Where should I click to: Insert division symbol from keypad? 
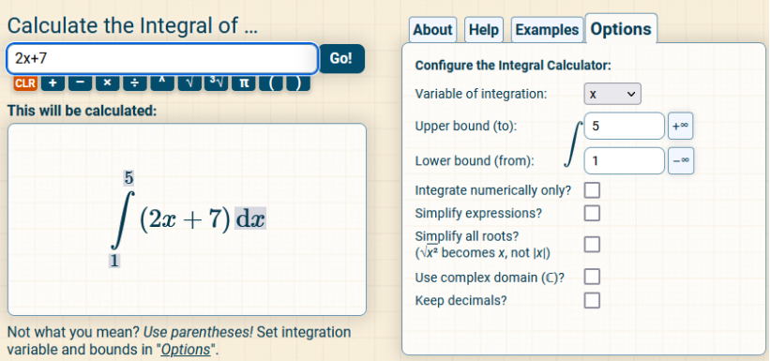tap(135, 83)
